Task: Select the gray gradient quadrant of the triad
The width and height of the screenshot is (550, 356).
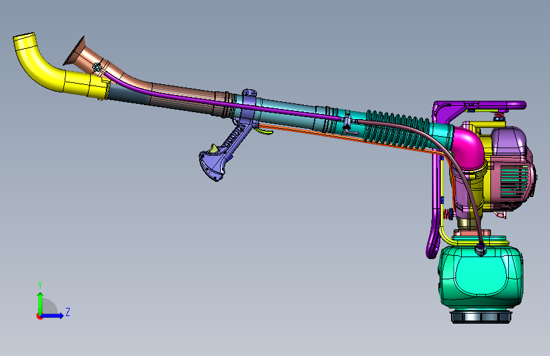Action: pyautogui.click(x=49, y=307)
